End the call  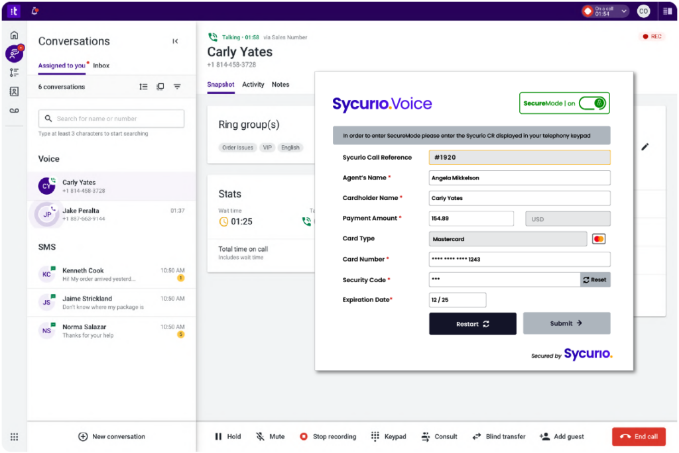(x=639, y=436)
